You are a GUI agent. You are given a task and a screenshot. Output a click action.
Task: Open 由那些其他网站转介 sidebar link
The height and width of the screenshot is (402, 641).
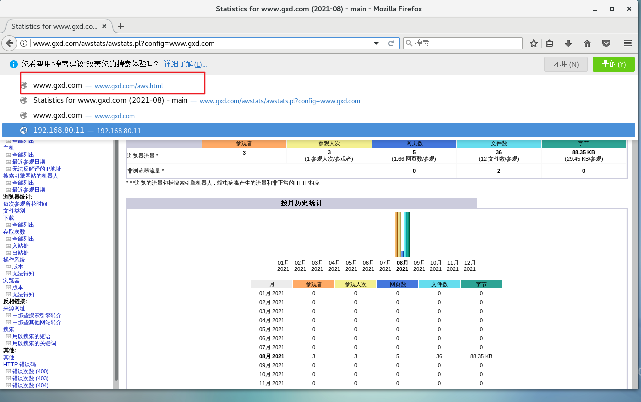[x=37, y=322]
